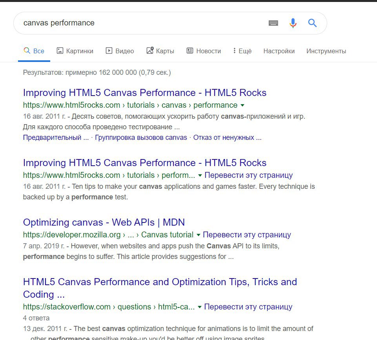The width and height of the screenshot is (377, 340).
Task: Translate the second html5rocks result page
Action: pos(249,175)
